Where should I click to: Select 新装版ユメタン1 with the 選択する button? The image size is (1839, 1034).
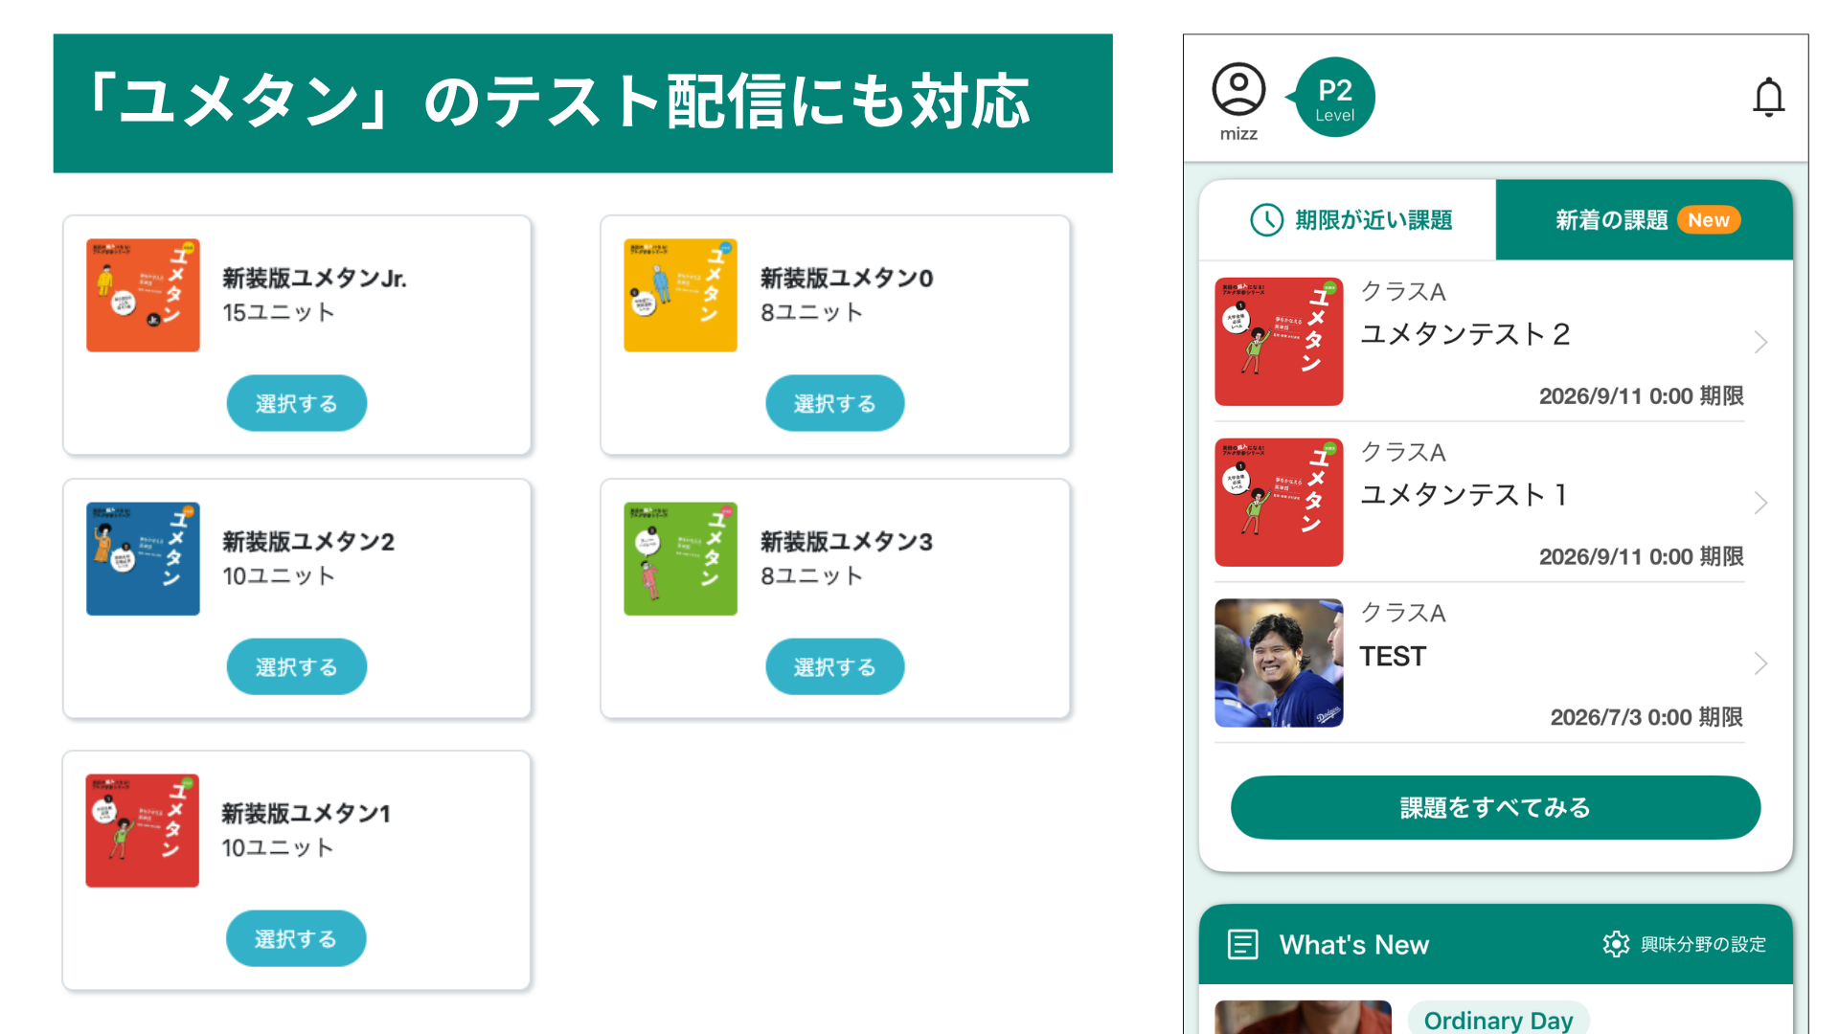(296, 938)
